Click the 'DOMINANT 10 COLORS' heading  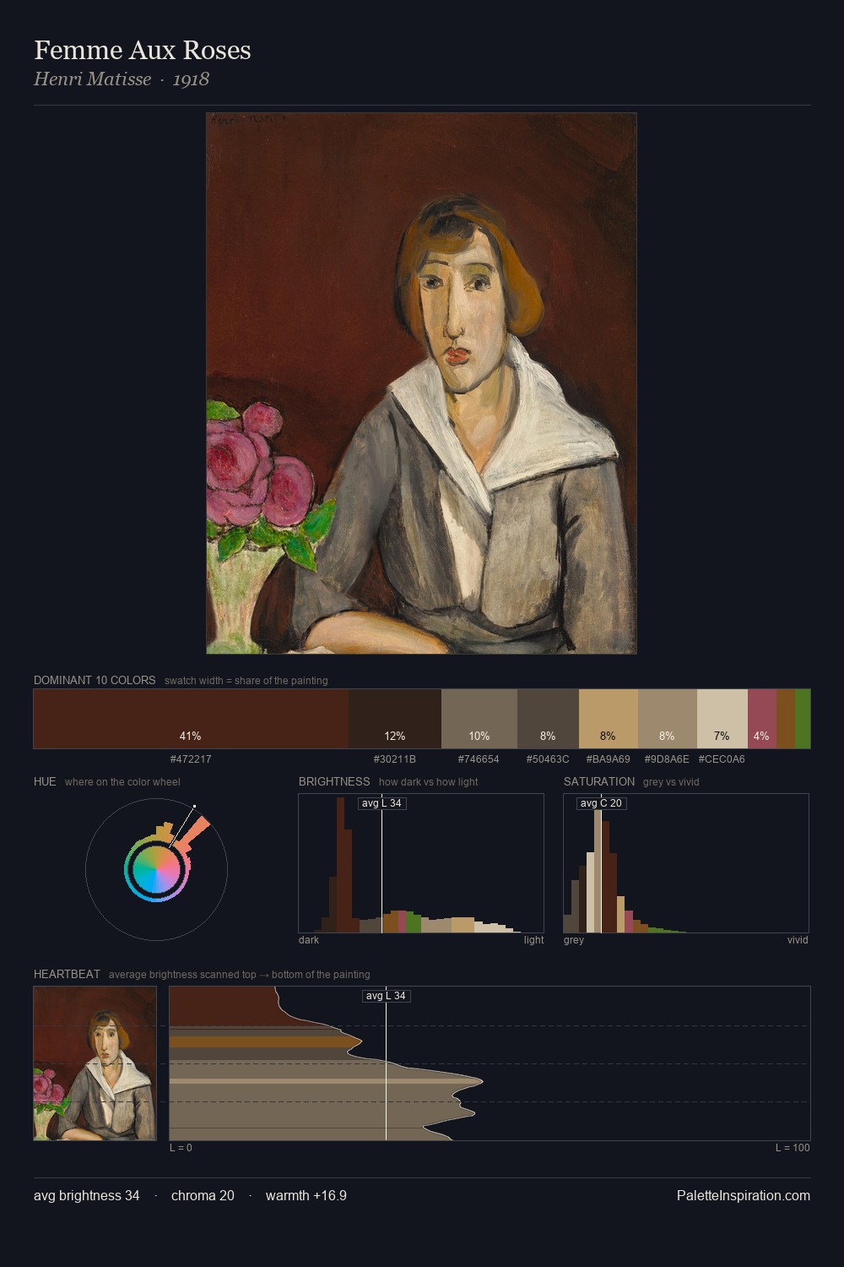(x=95, y=680)
